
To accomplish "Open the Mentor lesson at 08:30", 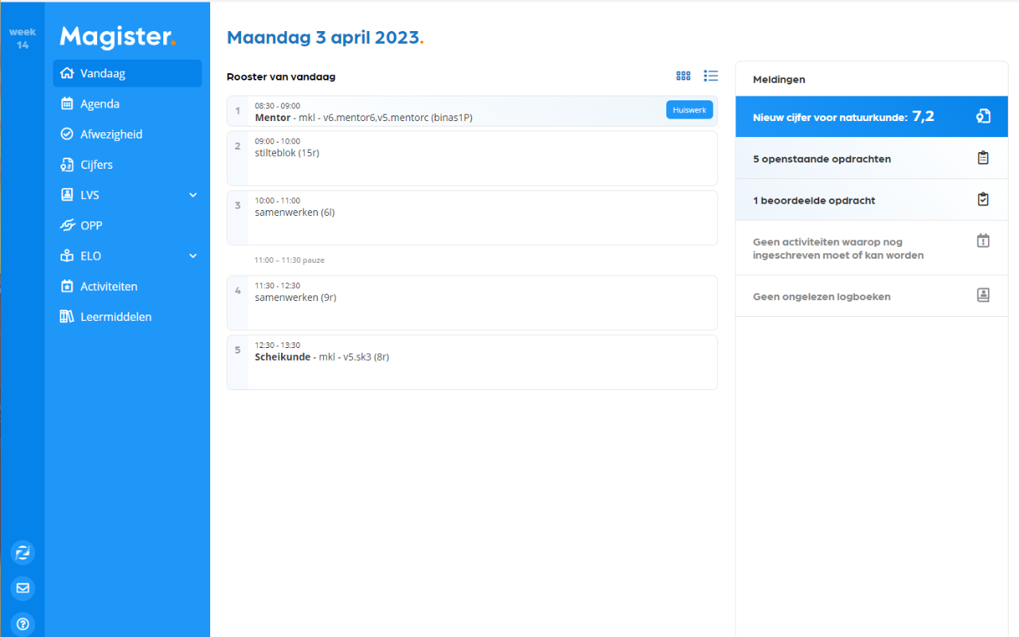I will (472, 111).
